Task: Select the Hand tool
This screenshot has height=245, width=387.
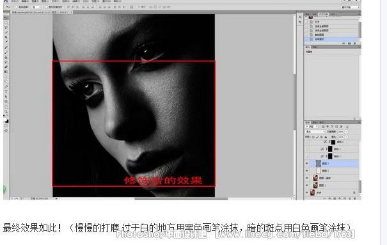Action: pos(6,107)
